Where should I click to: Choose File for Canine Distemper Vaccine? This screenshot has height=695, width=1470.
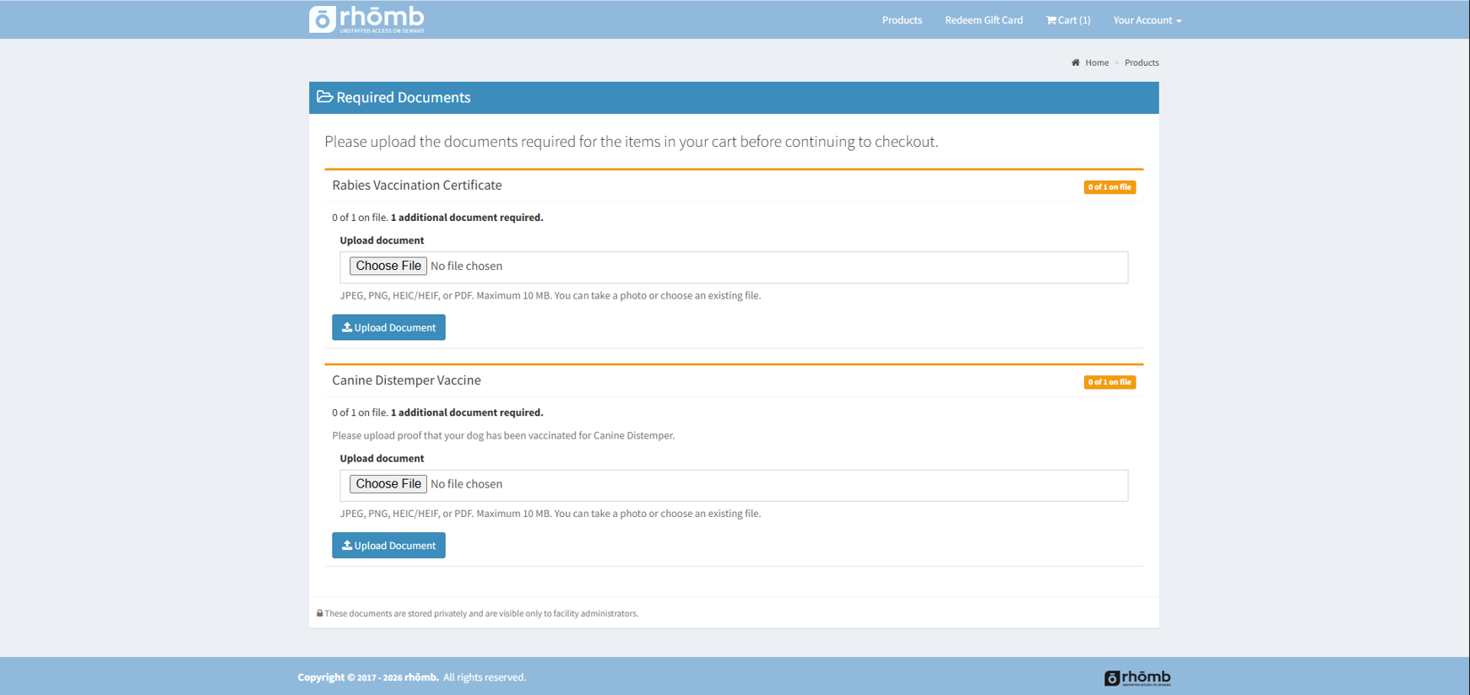point(388,484)
